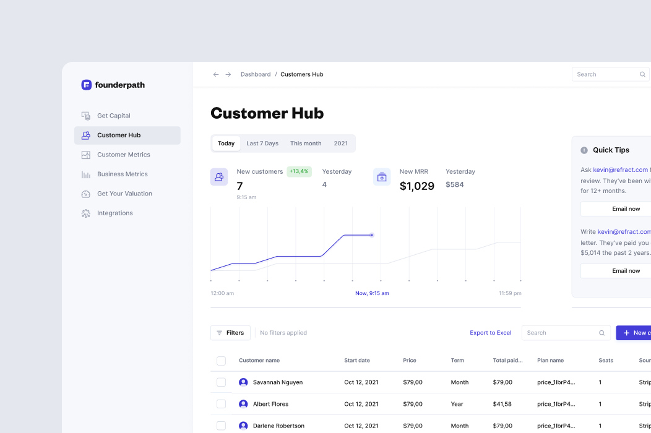
Task: Check the Savannah Nguyen row checkbox
Action: (222, 382)
